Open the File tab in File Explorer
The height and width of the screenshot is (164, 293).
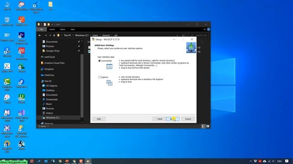point(42,29)
